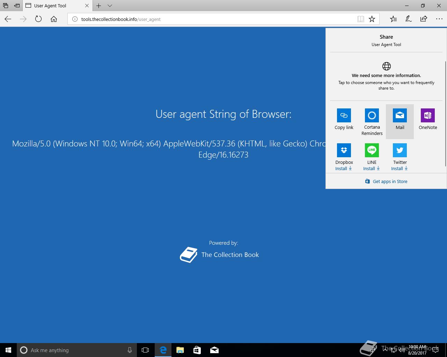Open Get apps in Store link
Viewport: 447px width, 357px height.
click(x=386, y=181)
